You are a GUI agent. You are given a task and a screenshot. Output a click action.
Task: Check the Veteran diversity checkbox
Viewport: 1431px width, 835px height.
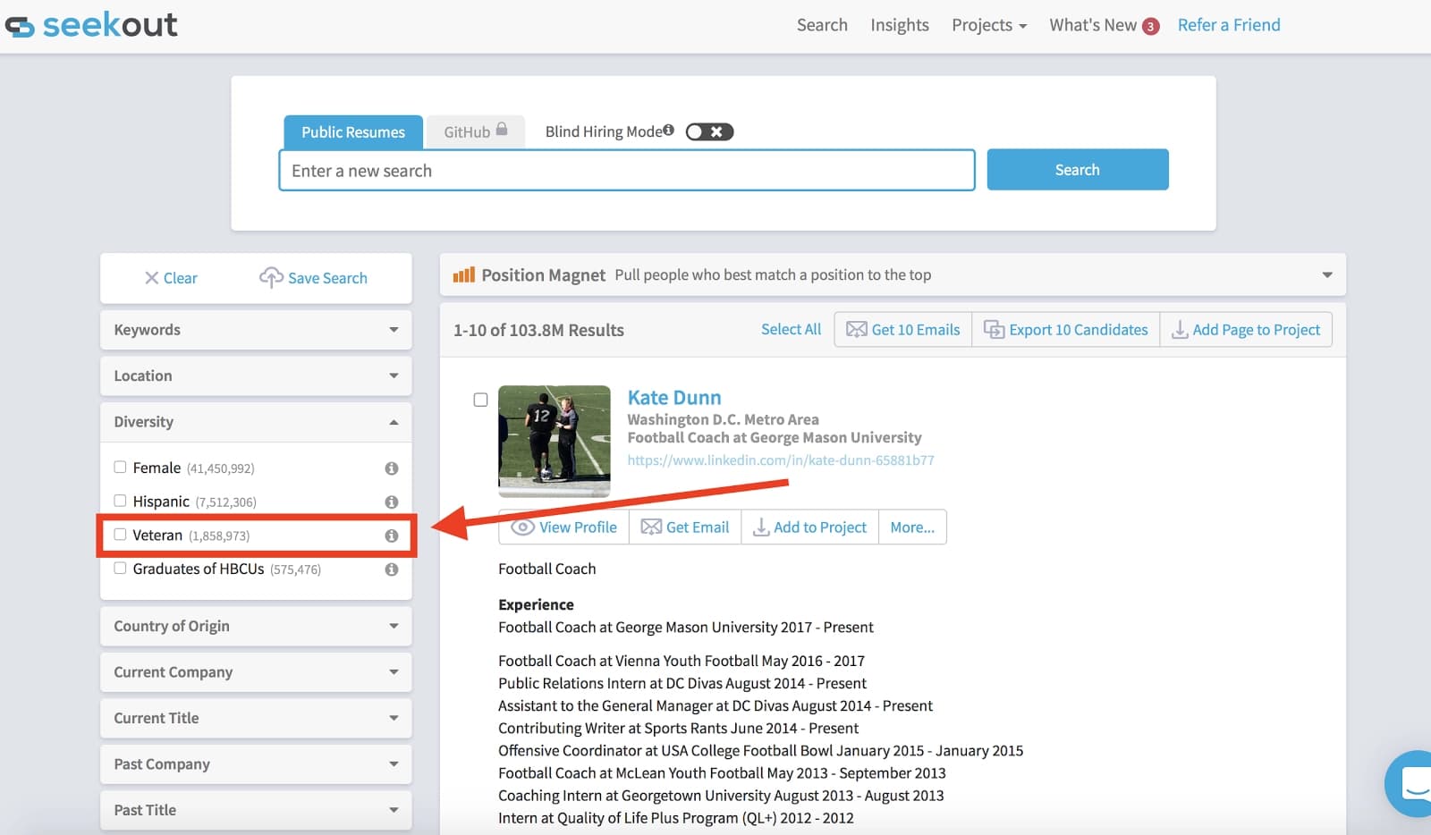(120, 535)
